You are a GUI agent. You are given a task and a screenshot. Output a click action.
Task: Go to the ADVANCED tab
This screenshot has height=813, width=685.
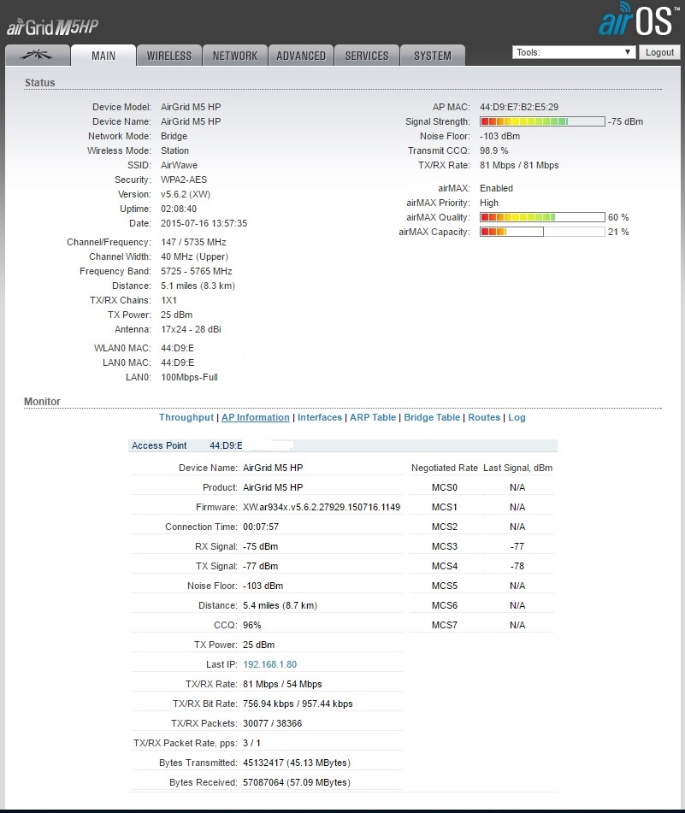pos(301,56)
